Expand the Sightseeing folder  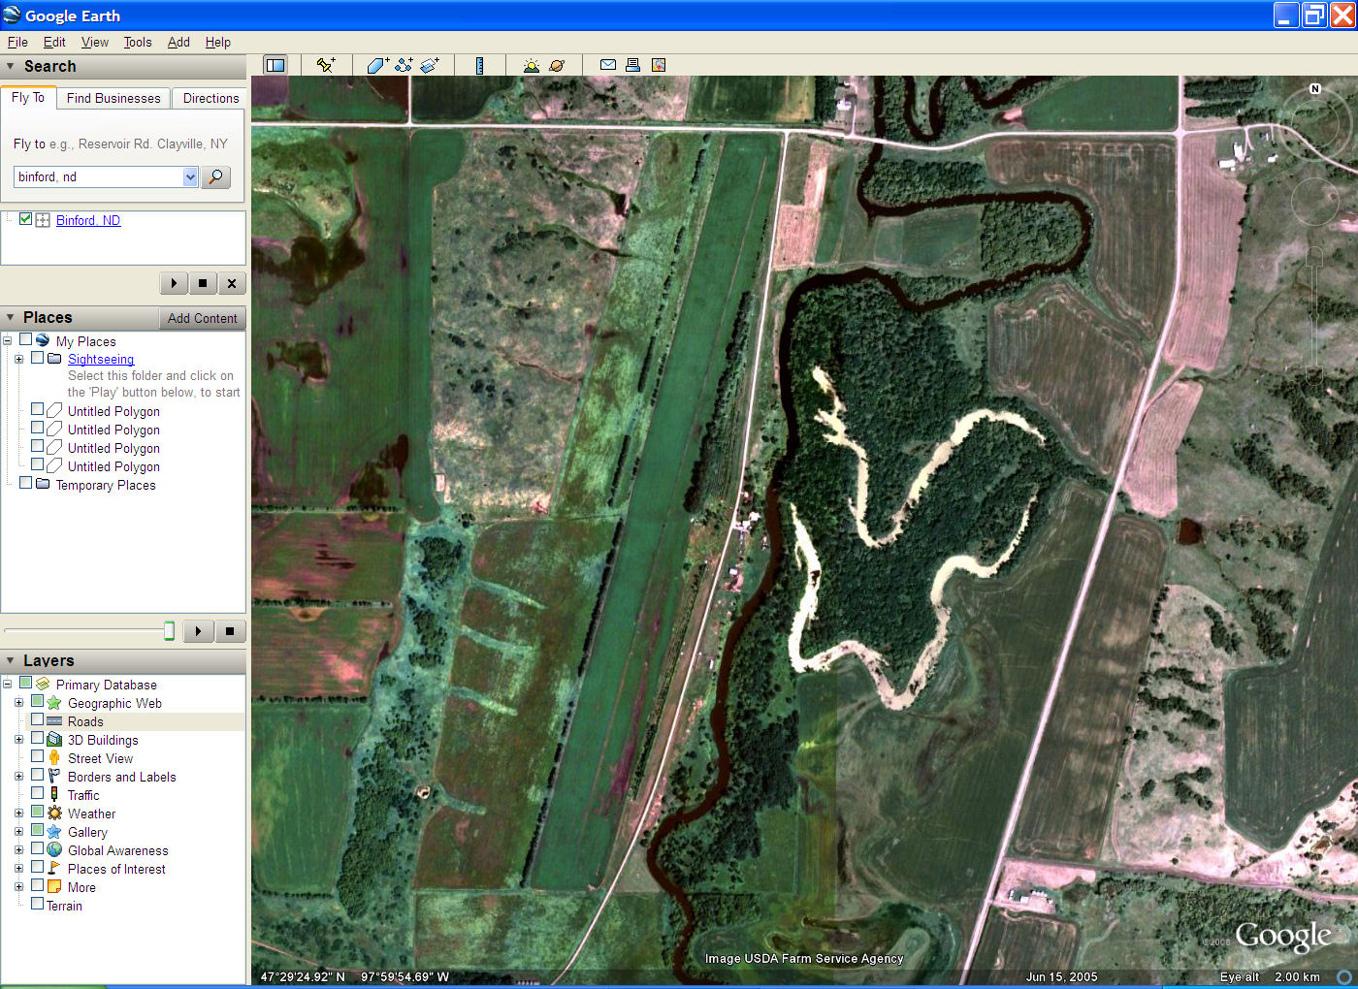tap(18, 360)
